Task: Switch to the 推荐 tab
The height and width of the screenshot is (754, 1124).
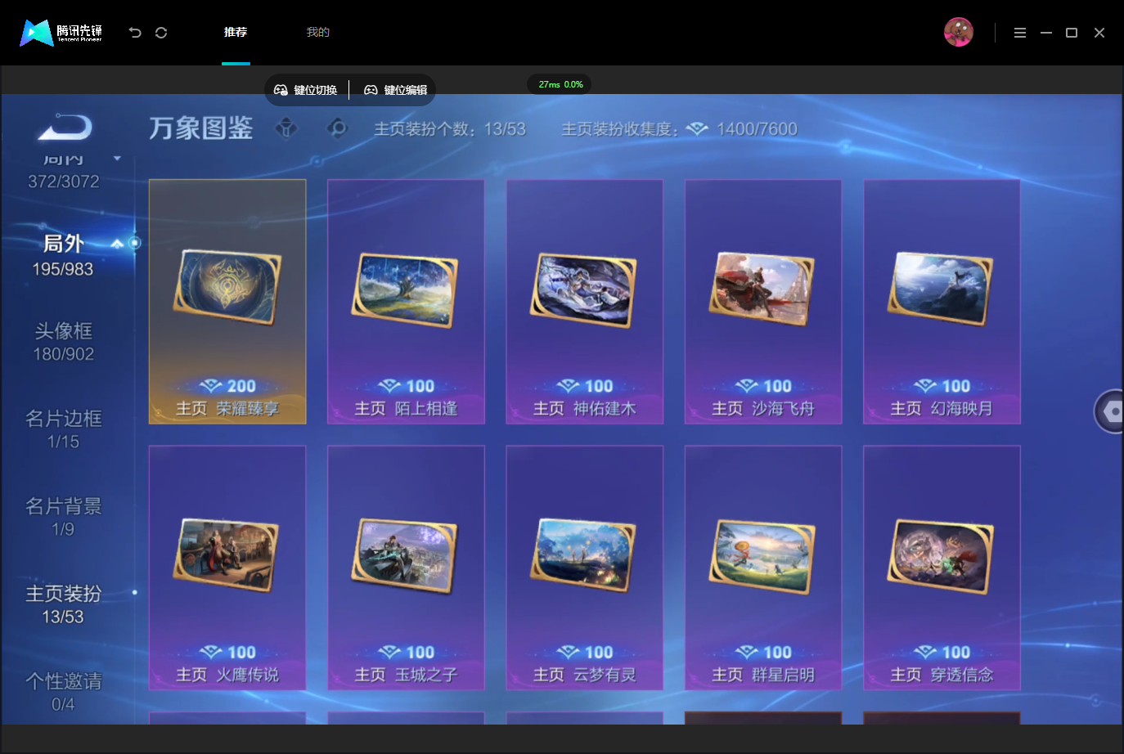Action: tap(236, 33)
